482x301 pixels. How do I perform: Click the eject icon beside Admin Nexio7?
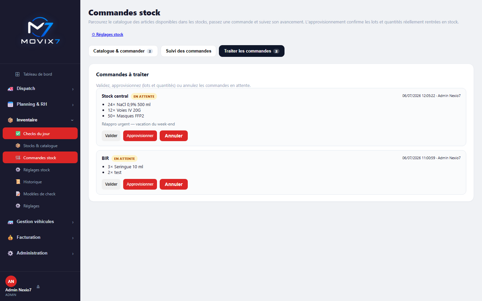[38, 287]
